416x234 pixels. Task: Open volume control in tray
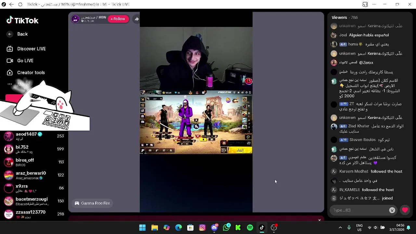tap(376, 227)
